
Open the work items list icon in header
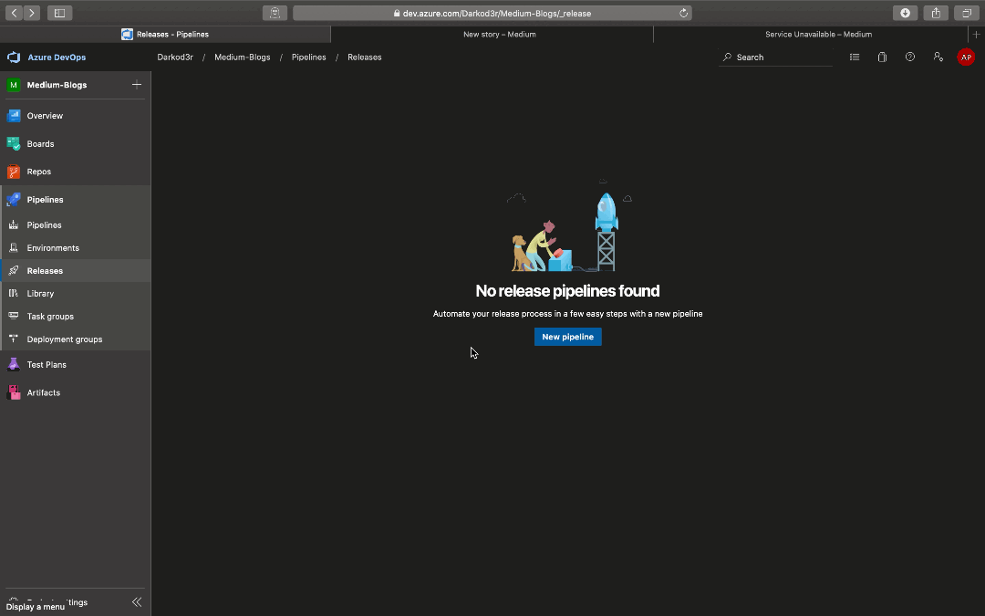pos(855,57)
